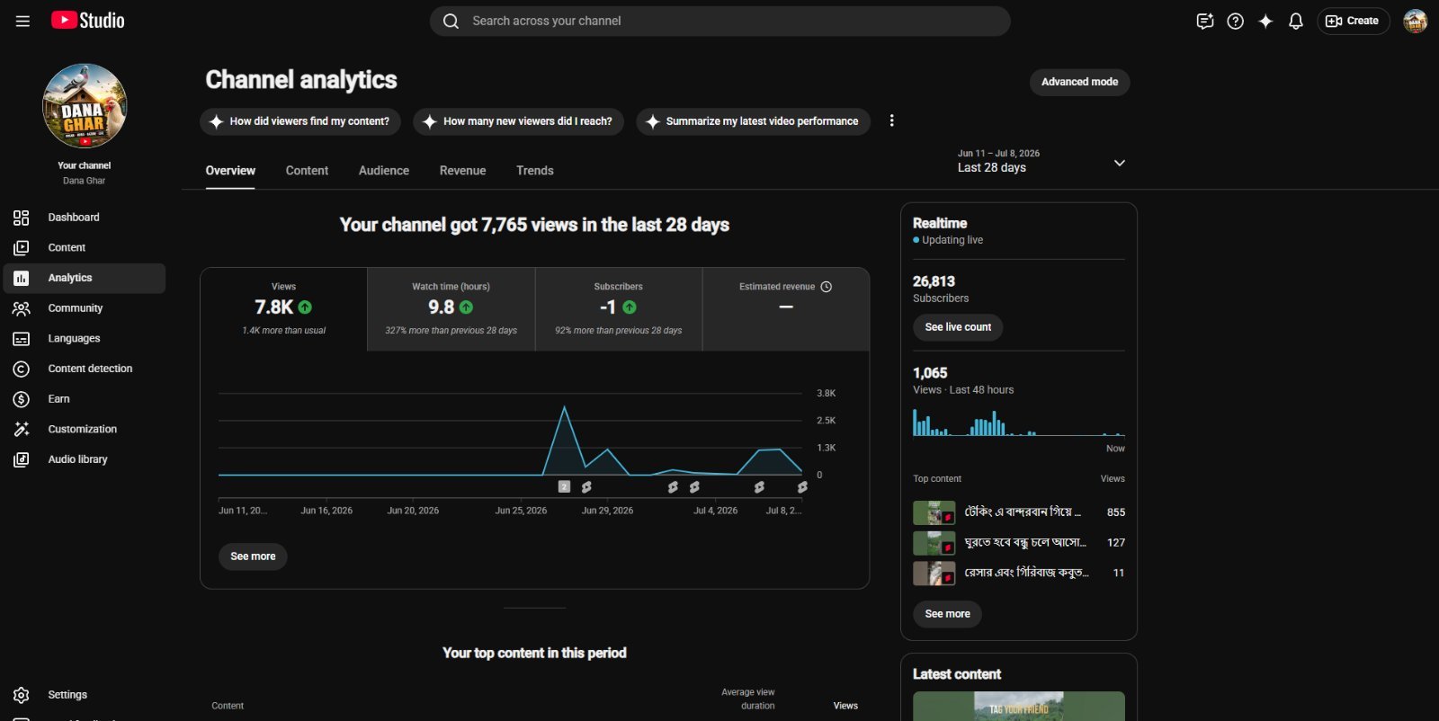
Task: Click the Content detection copyright icon
Action: click(x=22, y=369)
